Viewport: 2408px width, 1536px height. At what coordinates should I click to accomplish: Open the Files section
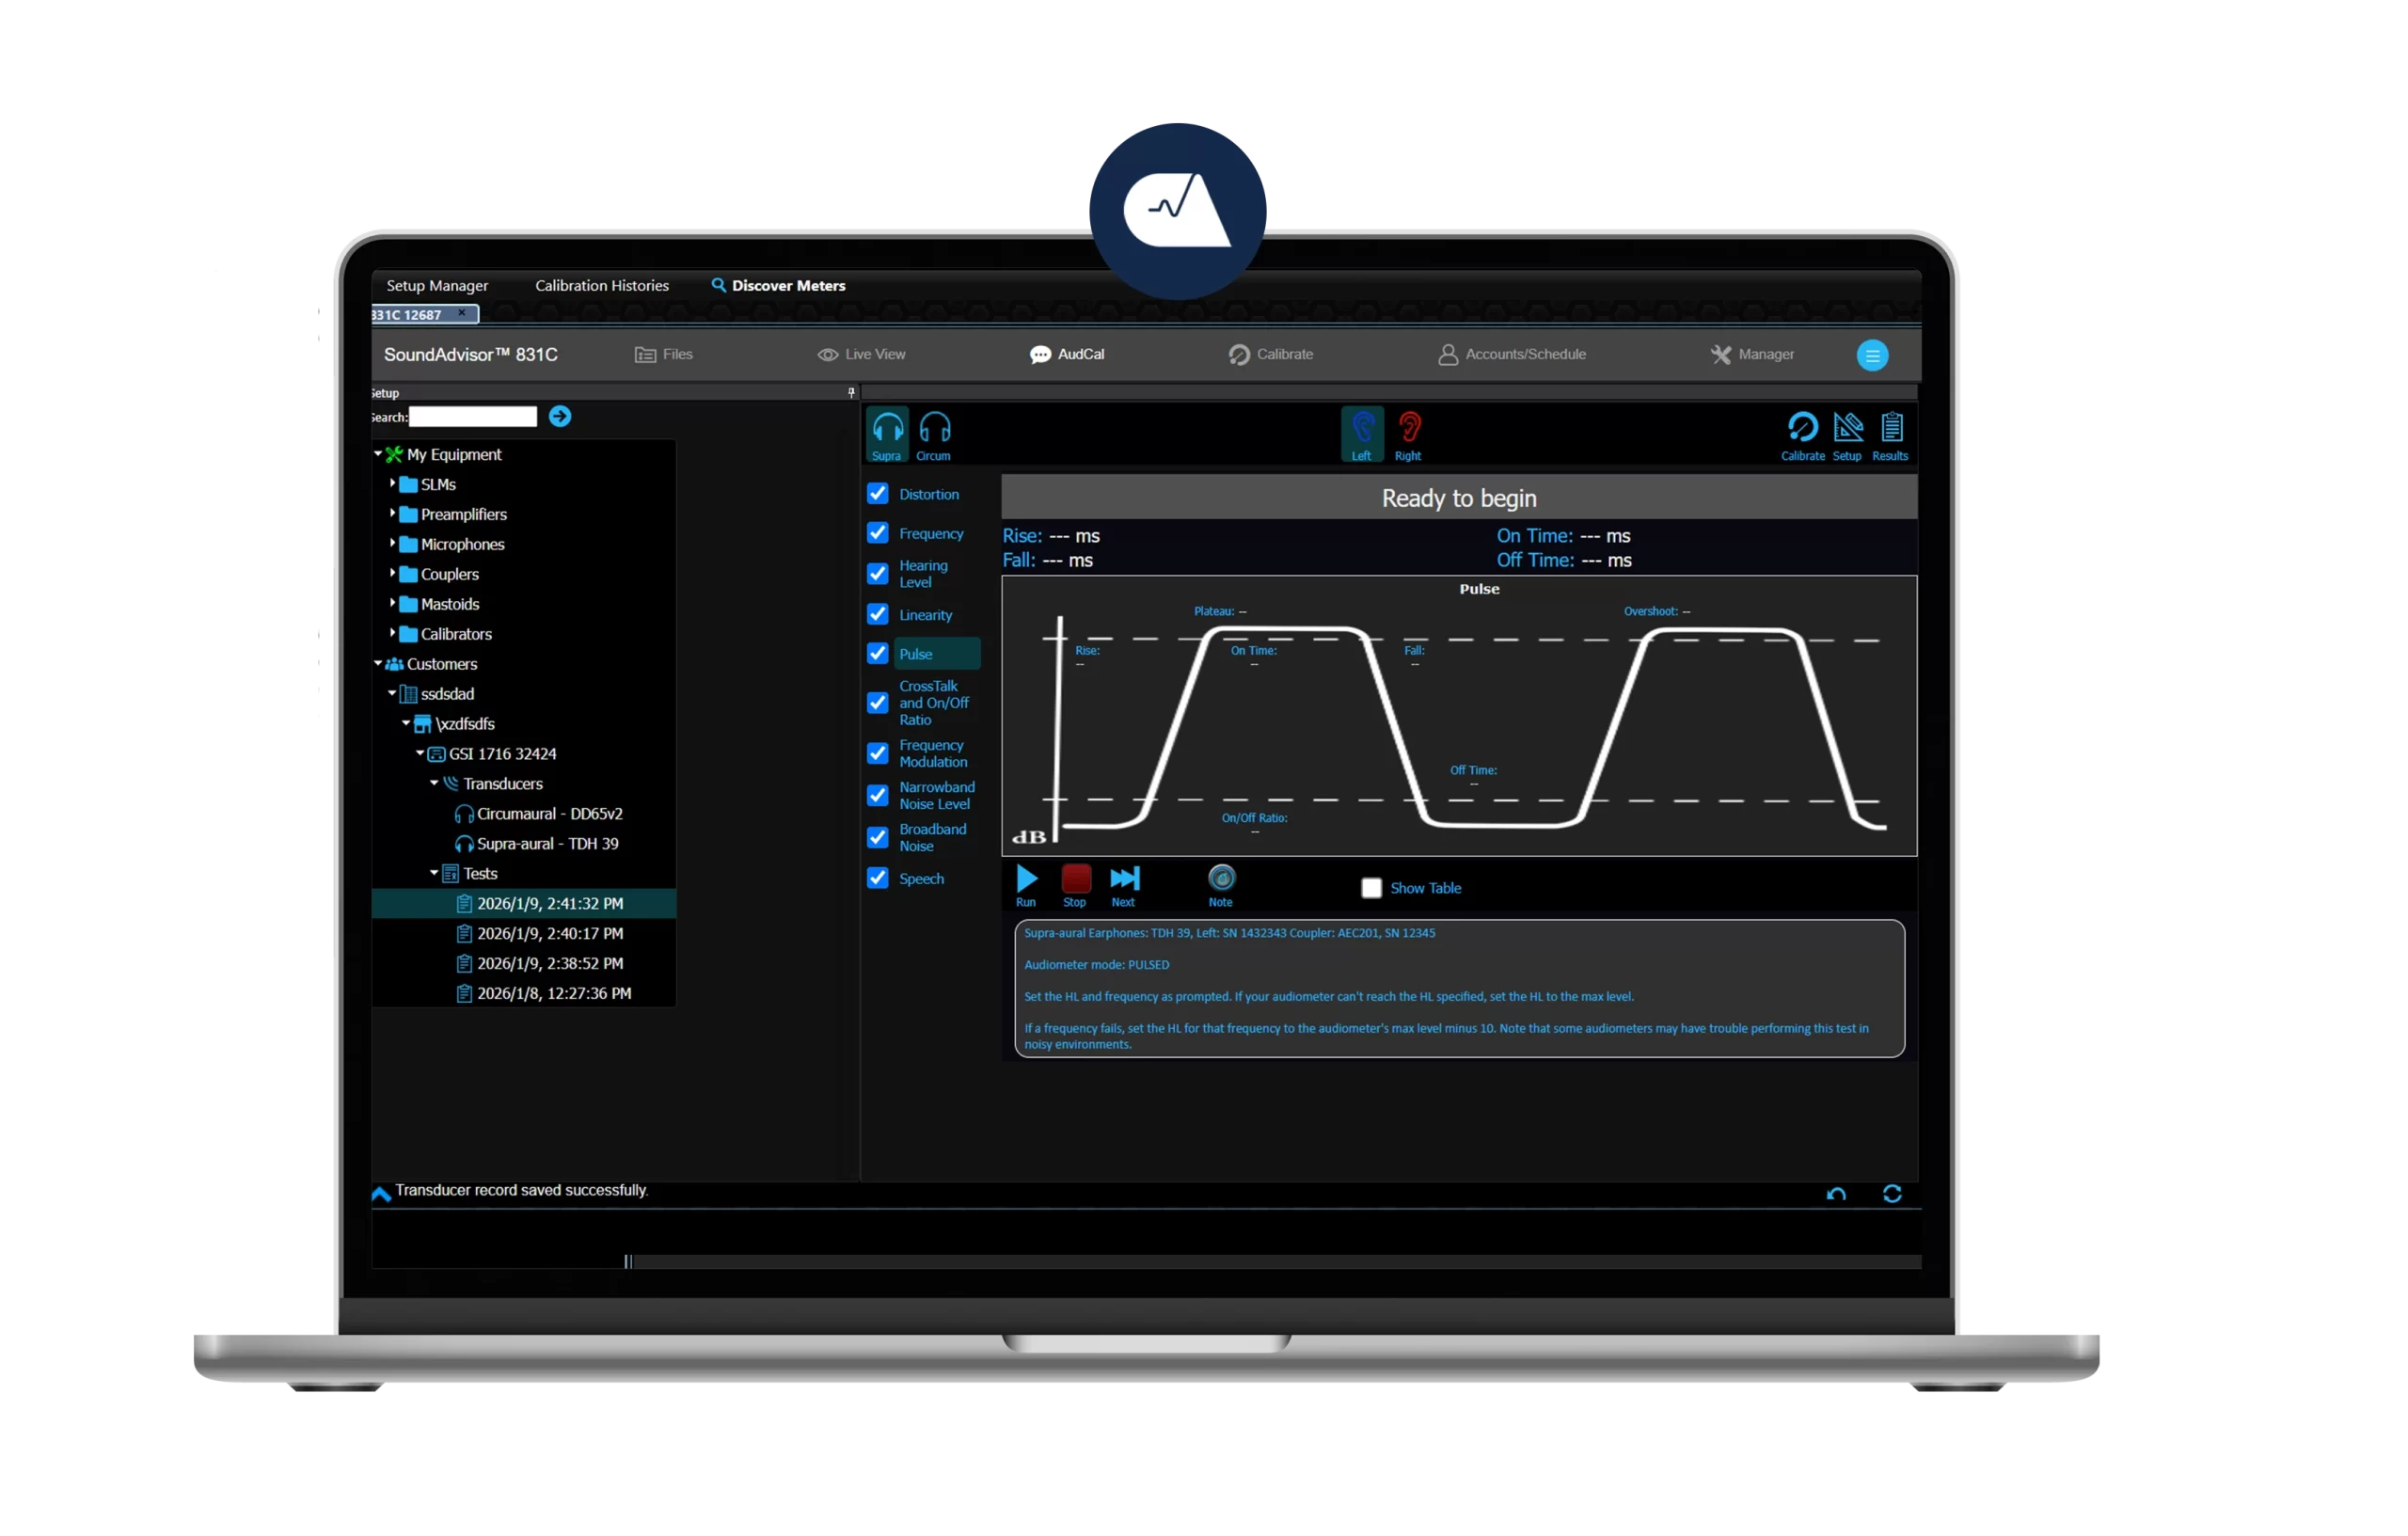[x=664, y=355]
